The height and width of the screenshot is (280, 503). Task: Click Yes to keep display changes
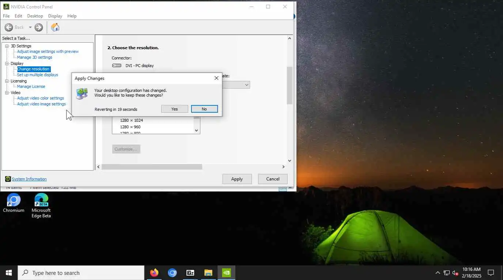point(174,109)
